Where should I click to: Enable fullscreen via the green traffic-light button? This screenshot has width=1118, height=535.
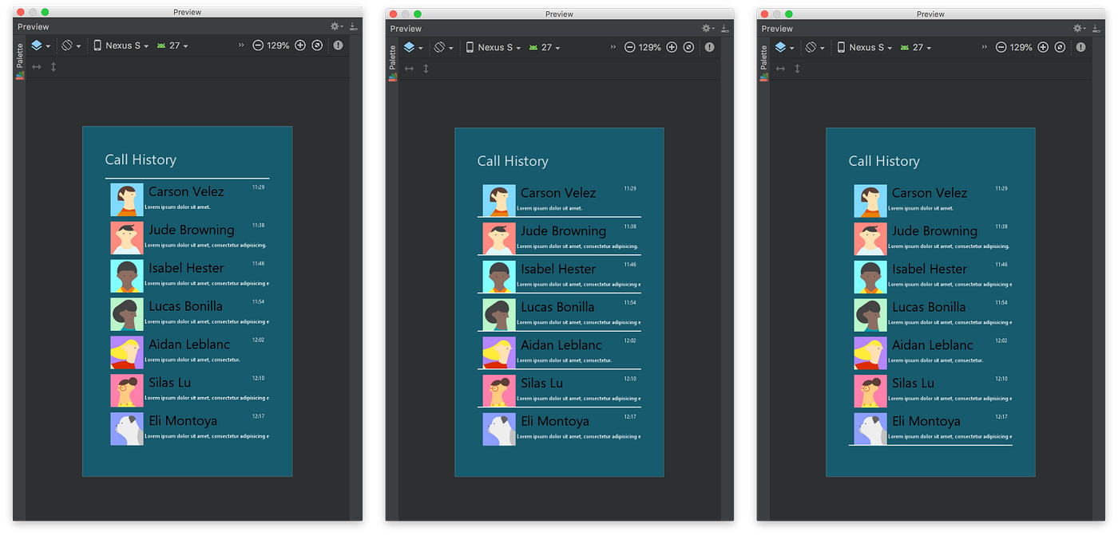(x=44, y=12)
